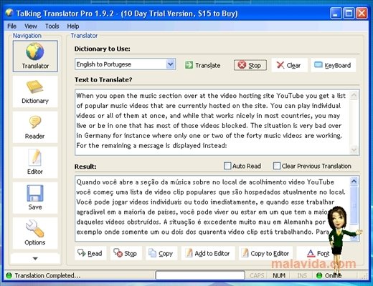Enable the Auto Read checkbox
373x286 pixels.
click(227, 166)
